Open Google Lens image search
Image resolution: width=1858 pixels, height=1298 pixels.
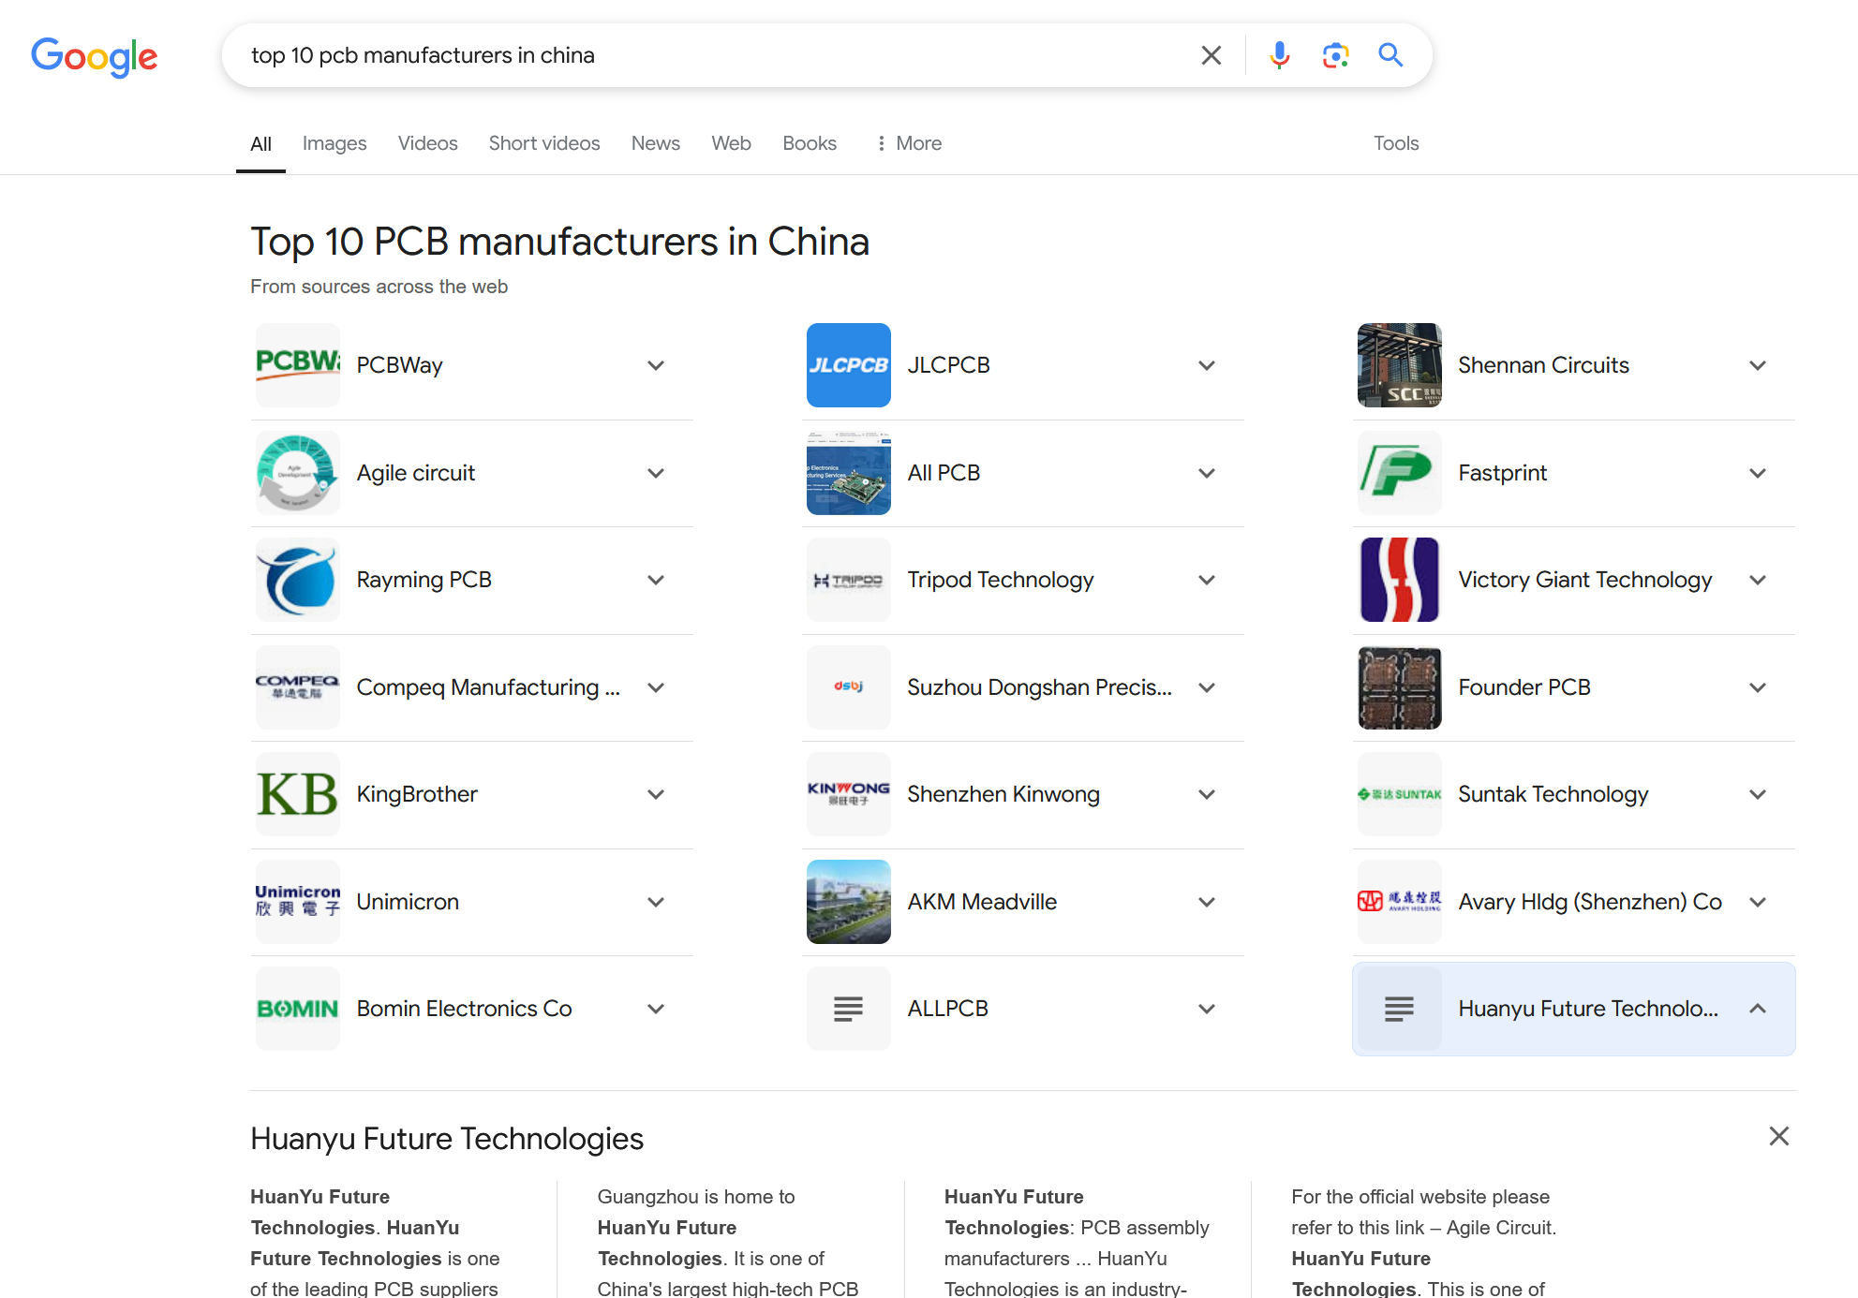point(1335,55)
